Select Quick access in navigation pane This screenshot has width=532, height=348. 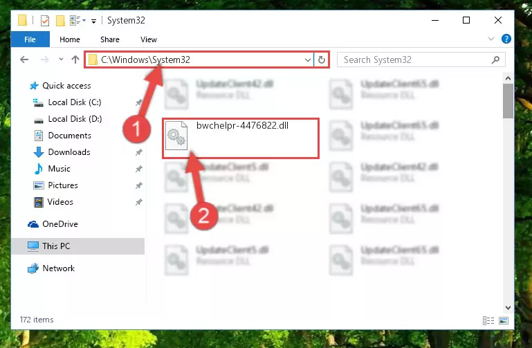point(60,86)
